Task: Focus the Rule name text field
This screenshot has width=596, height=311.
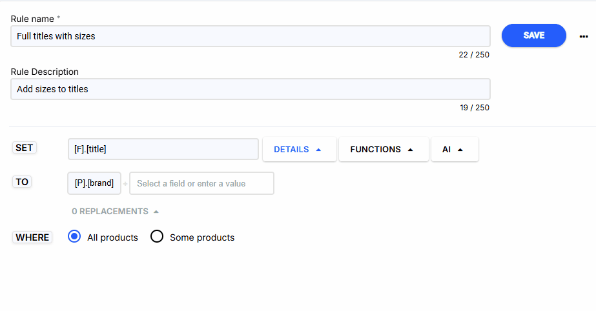Action: (250, 36)
